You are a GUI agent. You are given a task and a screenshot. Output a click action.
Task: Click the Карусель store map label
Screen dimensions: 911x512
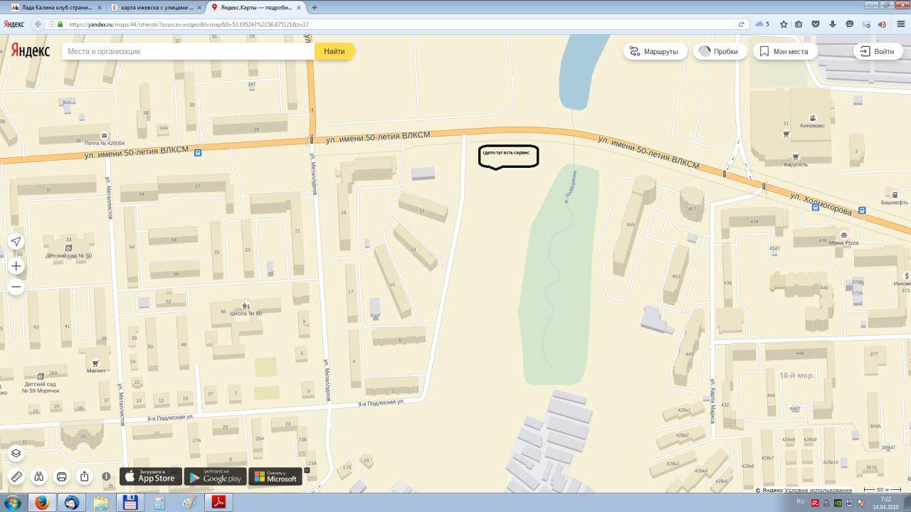(x=795, y=164)
